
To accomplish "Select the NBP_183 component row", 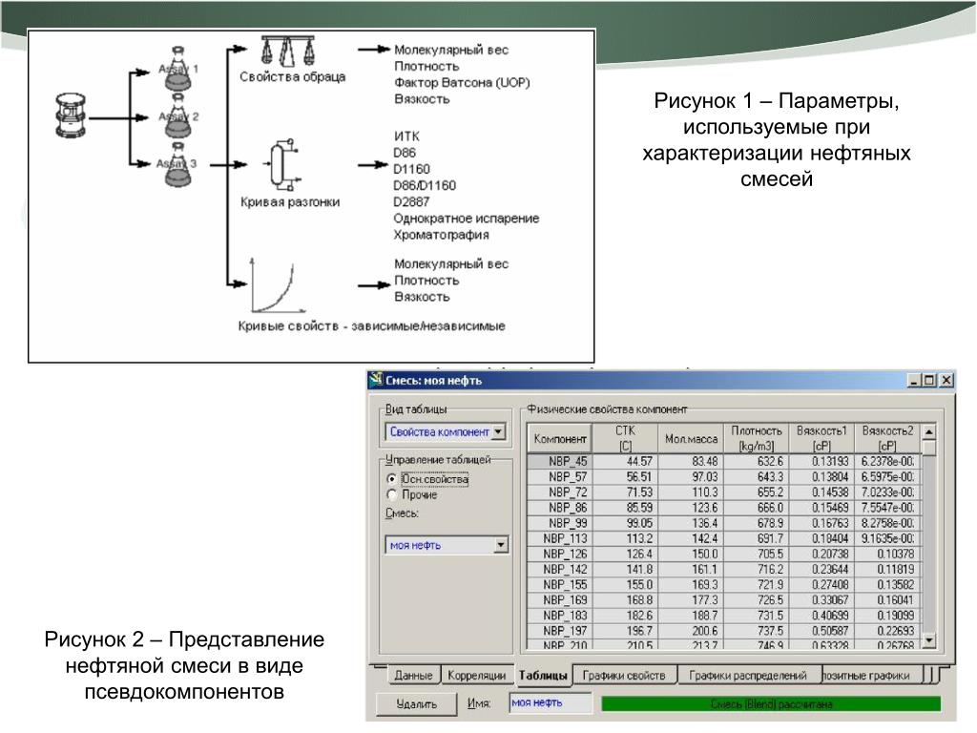I will [723, 616].
